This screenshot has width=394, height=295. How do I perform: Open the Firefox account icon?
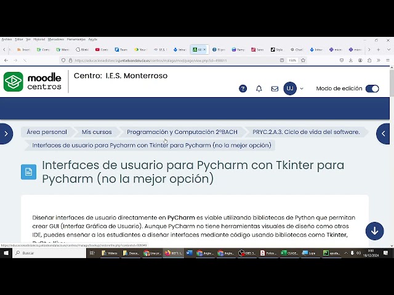[360, 60]
